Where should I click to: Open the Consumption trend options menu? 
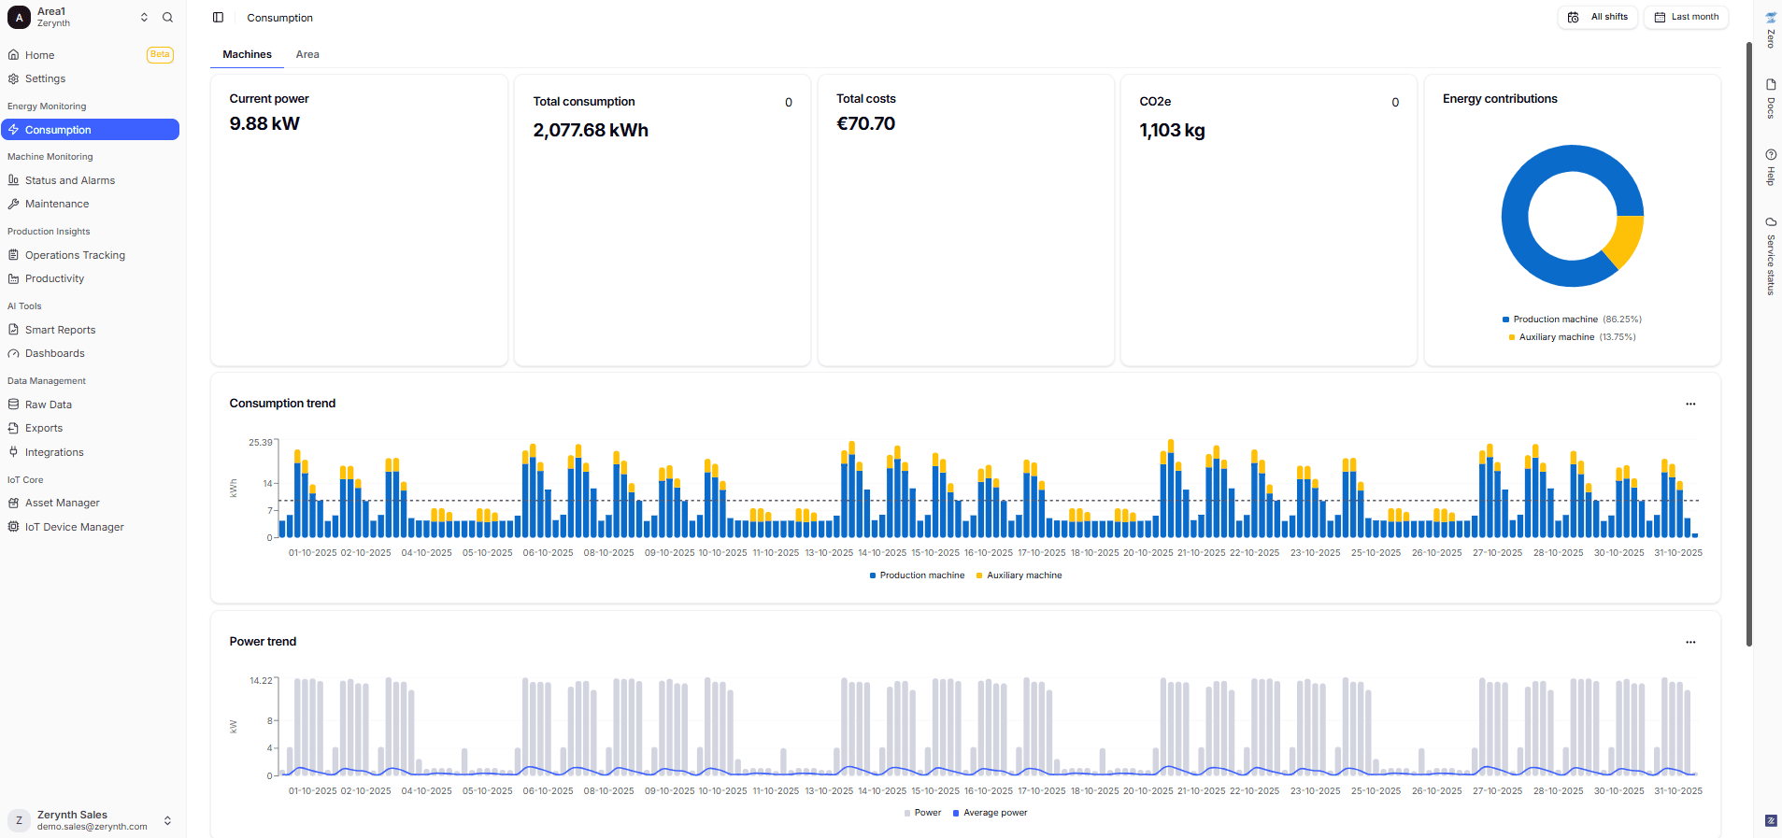click(1689, 405)
